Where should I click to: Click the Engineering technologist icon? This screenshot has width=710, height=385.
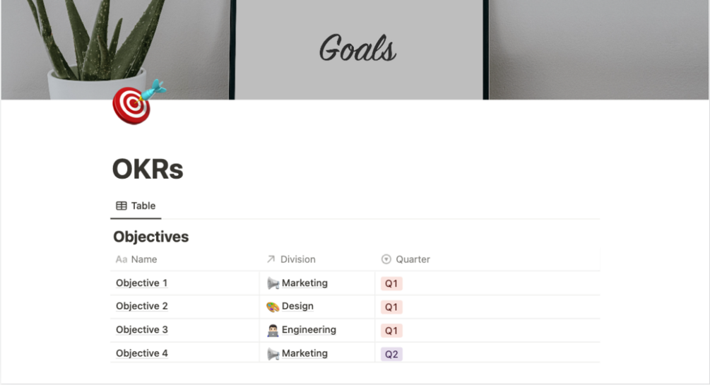coord(273,330)
